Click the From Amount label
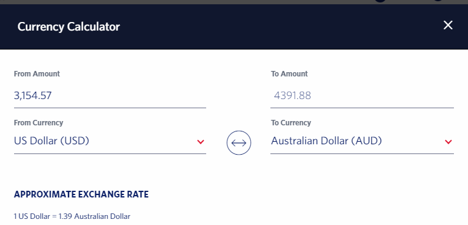This screenshot has width=468, height=225. coord(37,74)
